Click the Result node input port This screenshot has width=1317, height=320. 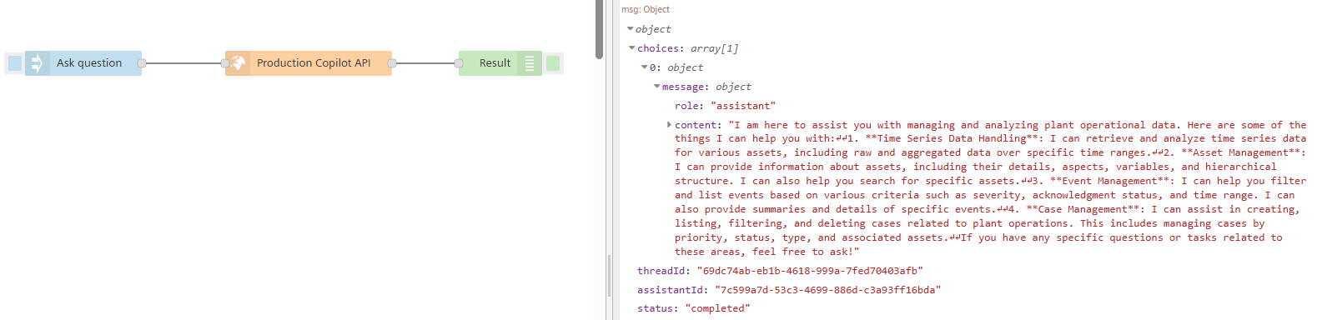[459, 63]
